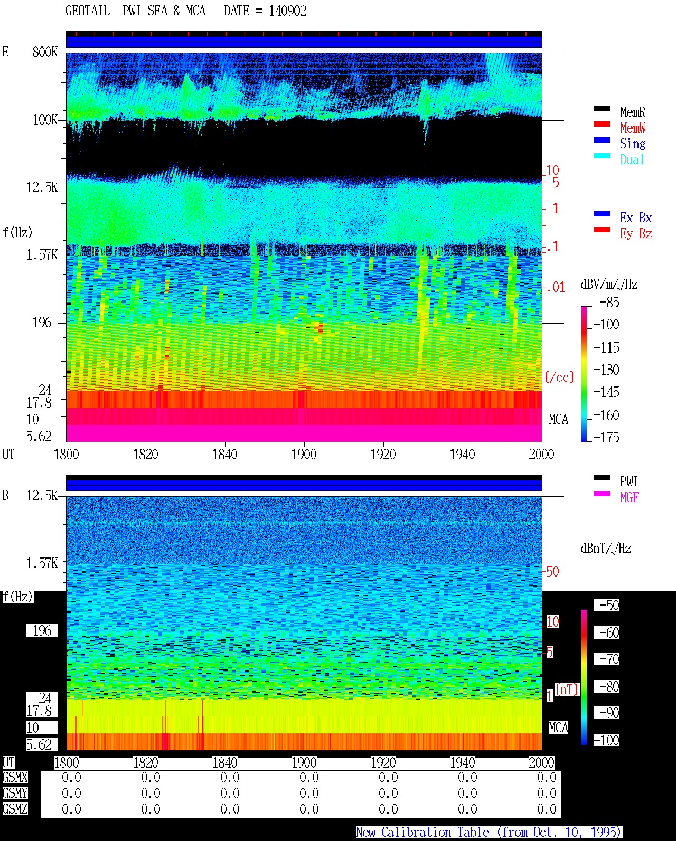Image resolution: width=676 pixels, height=841 pixels.
Task: Click the magenta MGF legend swatch
Action: (x=602, y=494)
